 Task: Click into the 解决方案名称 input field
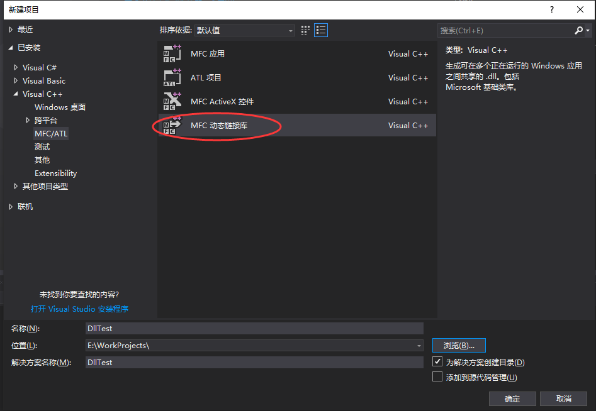254,363
